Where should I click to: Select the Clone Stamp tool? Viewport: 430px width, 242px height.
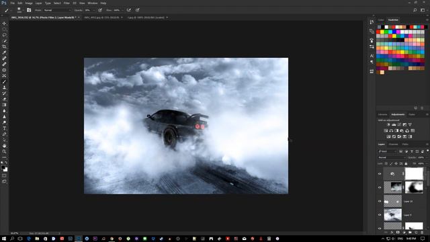(x=5, y=87)
